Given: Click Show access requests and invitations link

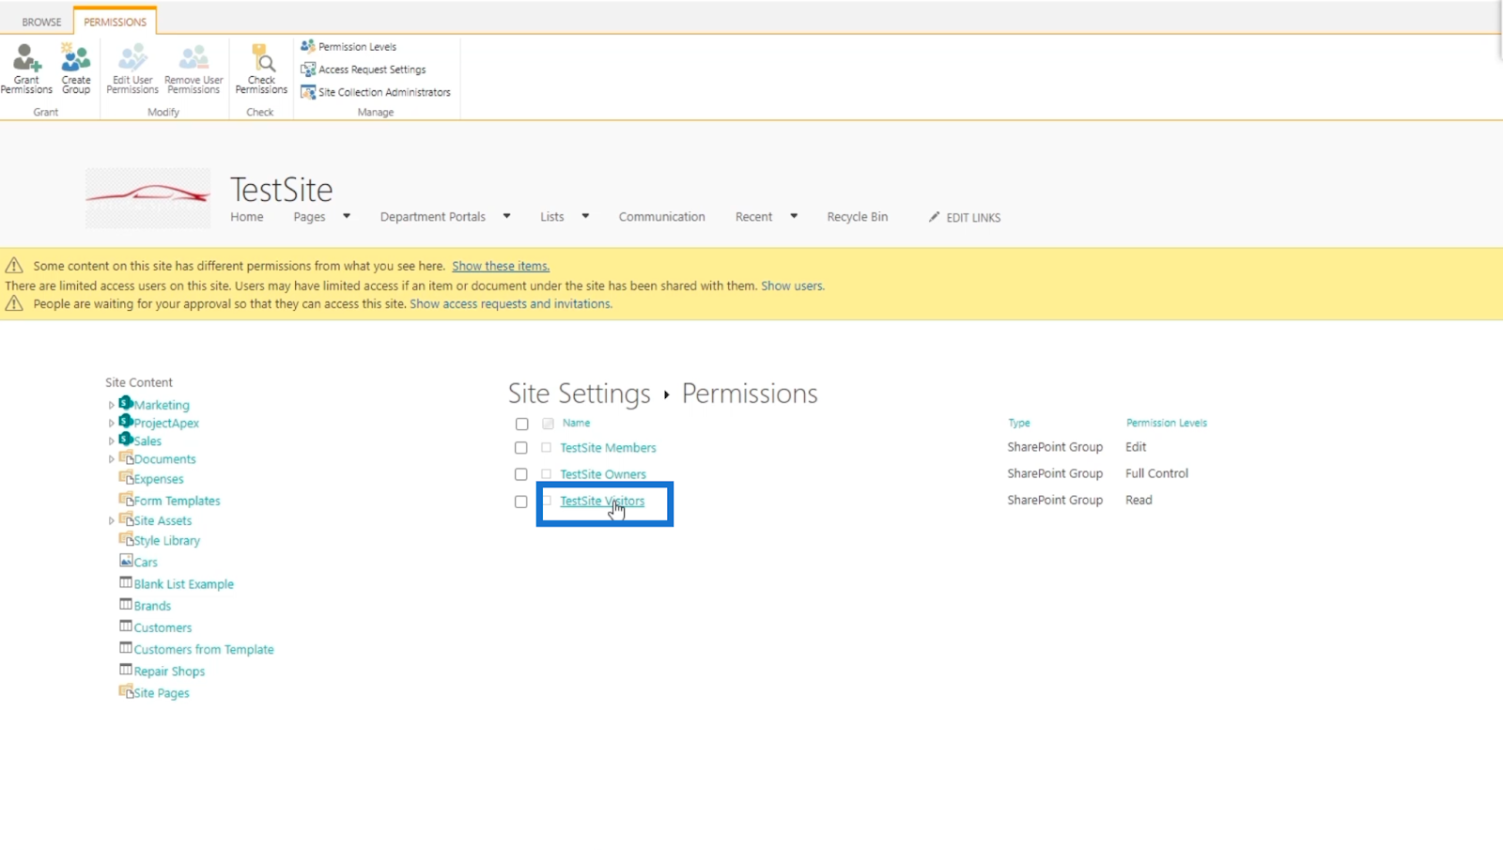Looking at the screenshot, I should point(511,304).
